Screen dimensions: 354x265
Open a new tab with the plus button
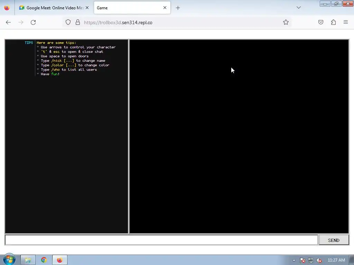coord(178,8)
